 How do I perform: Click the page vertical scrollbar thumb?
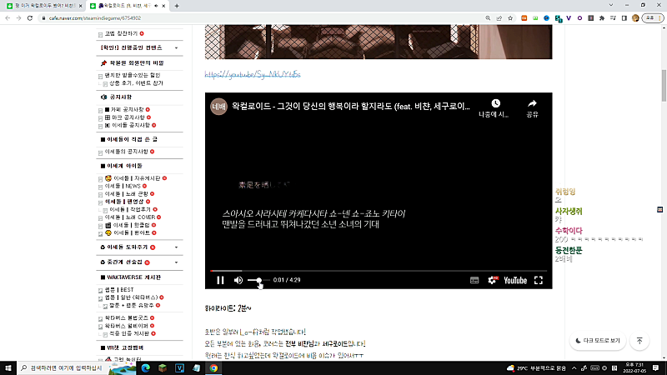[664, 86]
